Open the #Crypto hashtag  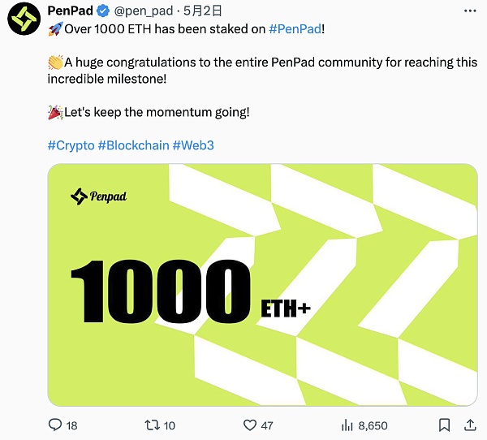pyautogui.click(x=71, y=145)
